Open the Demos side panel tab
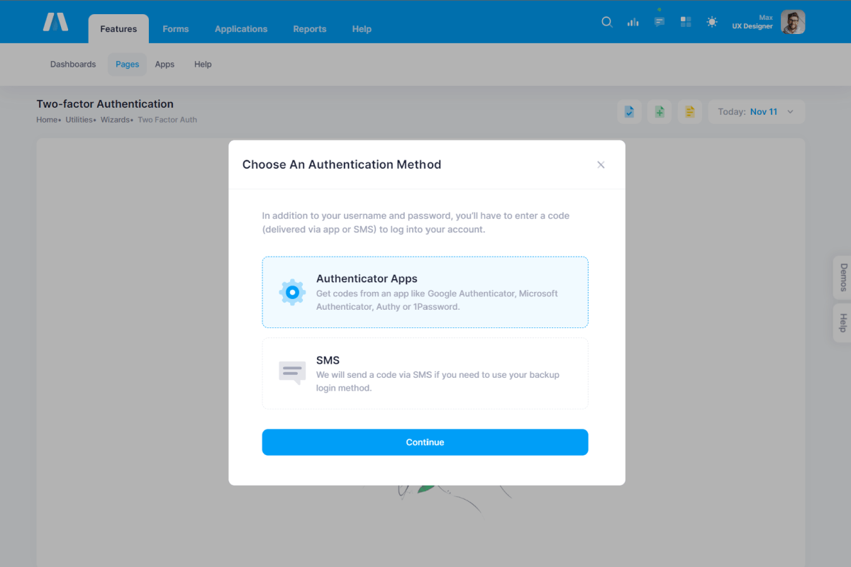This screenshot has height=567, width=851. tap(842, 277)
